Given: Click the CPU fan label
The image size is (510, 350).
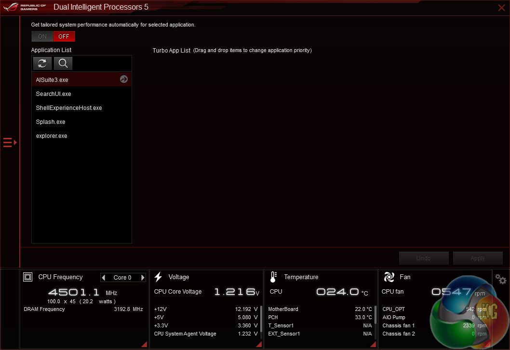Looking at the screenshot, I should 392,292.
